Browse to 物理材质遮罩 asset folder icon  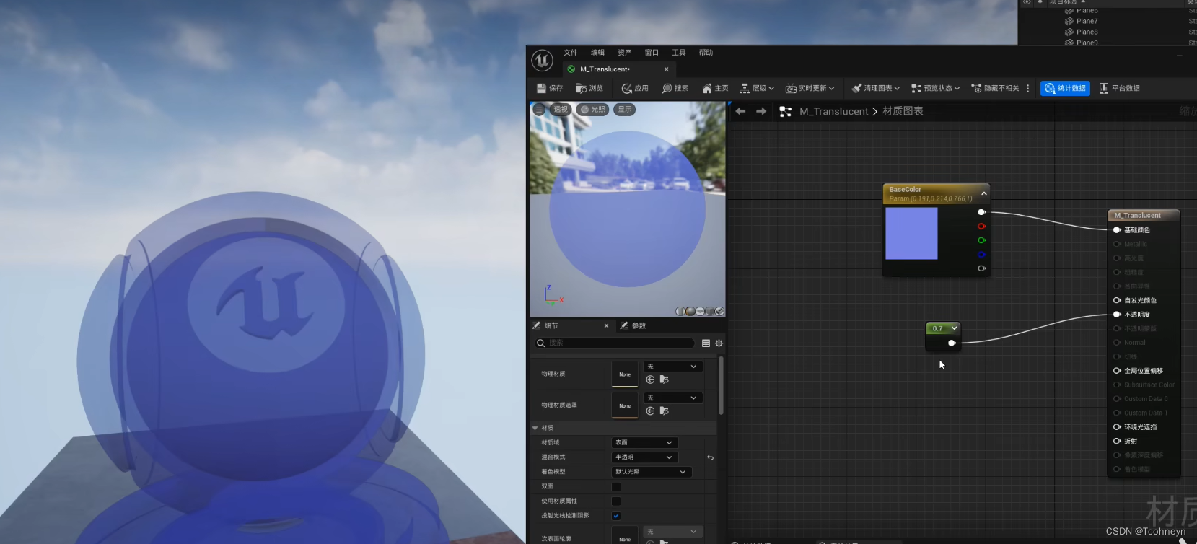point(665,411)
